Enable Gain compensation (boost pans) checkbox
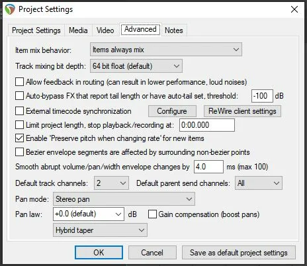The width and height of the screenshot is (307, 266). [152, 214]
